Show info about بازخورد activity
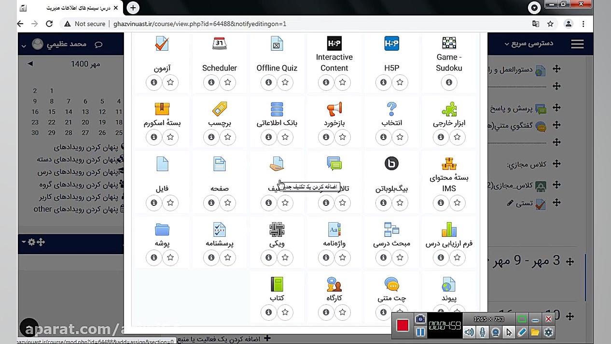 coord(326,137)
